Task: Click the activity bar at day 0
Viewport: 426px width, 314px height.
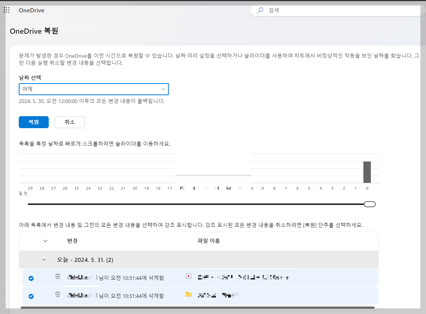Action: coord(367,172)
